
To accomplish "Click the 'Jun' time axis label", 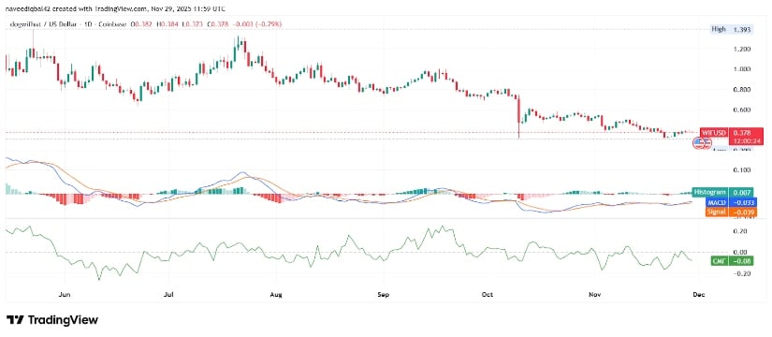I will coord(65,295).
